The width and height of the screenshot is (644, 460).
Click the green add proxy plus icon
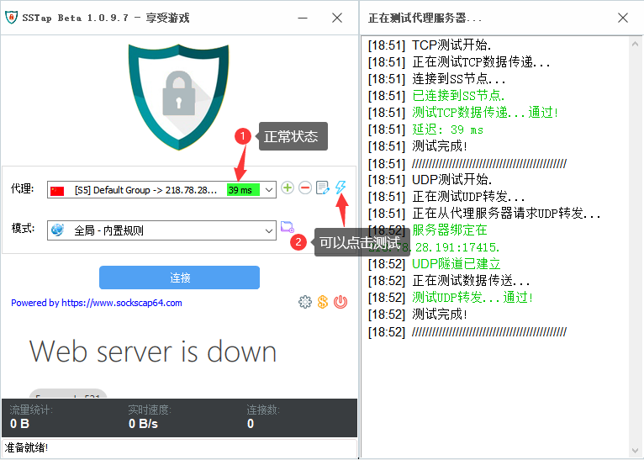(288, 188)
